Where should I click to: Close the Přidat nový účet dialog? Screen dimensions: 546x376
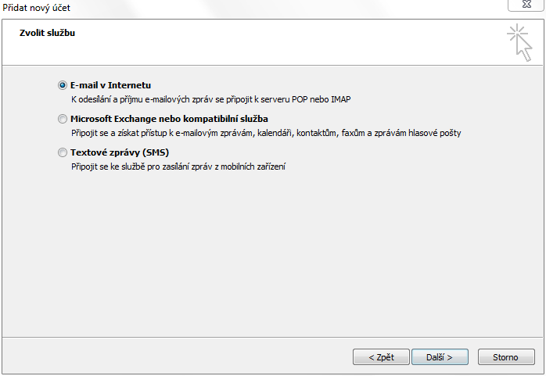526,5
